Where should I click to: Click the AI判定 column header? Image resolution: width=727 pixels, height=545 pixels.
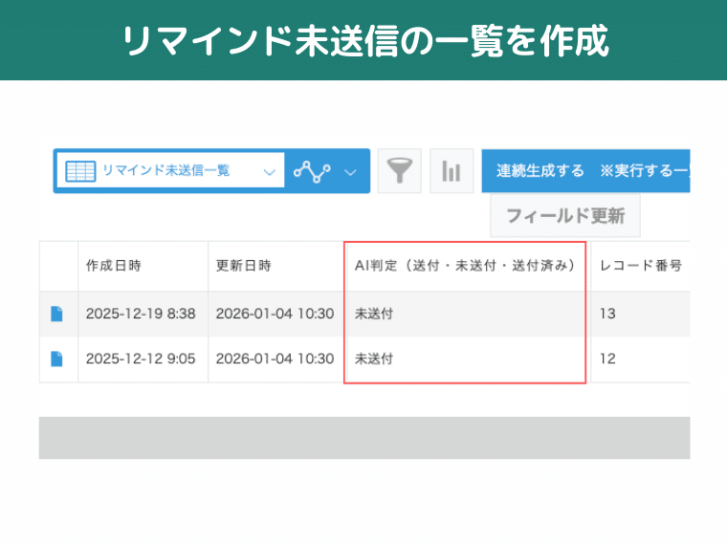465,266
